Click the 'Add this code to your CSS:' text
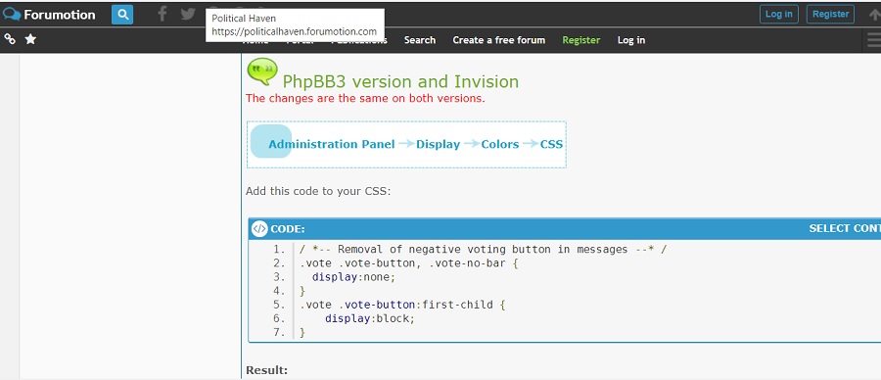Viewport: 881px width, 380px height. pos(318,191)
